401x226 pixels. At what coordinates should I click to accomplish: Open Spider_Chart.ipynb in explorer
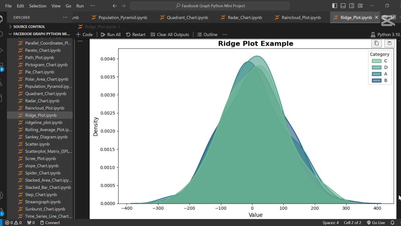(x=43, y=173)
